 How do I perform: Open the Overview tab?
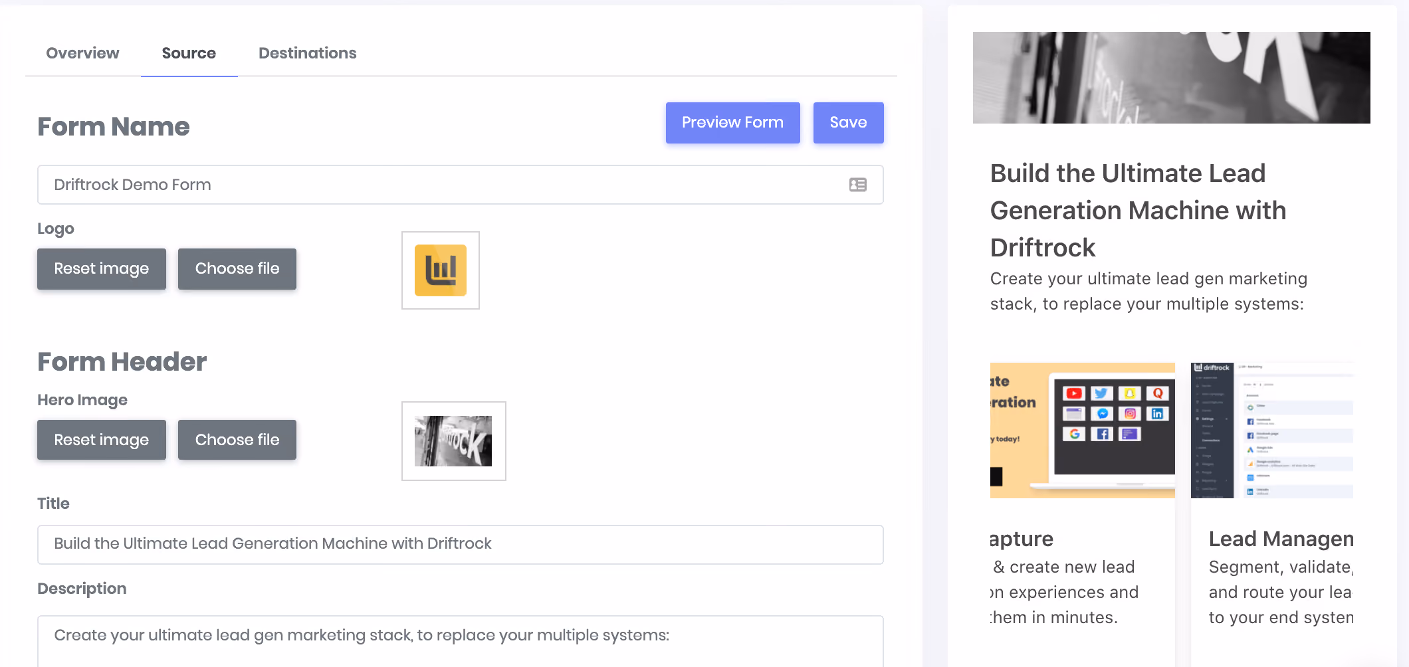(x=82, y=53)
